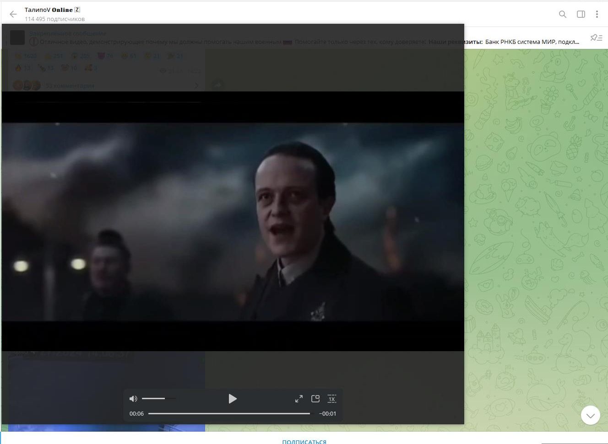Viewport: 608px width, 444px height.
Task: Mute the video with the speaker icon
Action: tap(133, 399)
